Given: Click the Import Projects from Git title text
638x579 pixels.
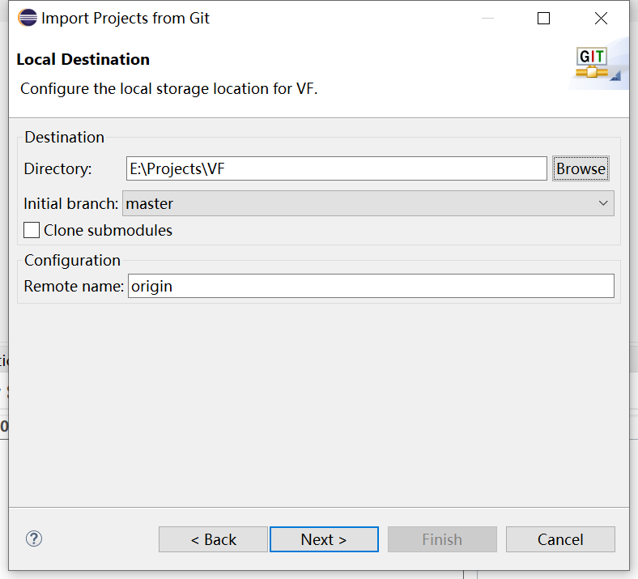Looking at the screenshot, I should coord(125,18).
